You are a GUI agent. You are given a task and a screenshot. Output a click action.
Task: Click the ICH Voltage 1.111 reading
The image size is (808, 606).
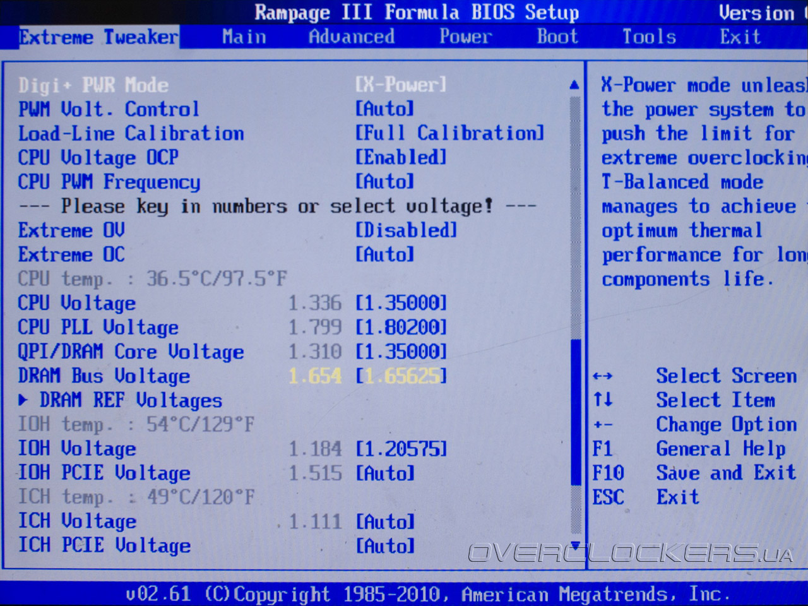(x=315, y=522)
